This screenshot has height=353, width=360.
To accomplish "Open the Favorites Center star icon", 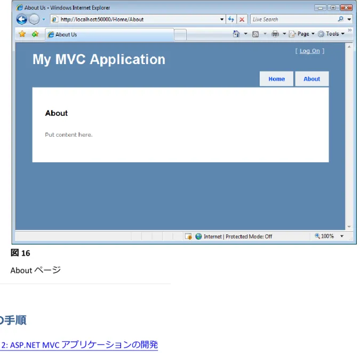I will point(22,34).
